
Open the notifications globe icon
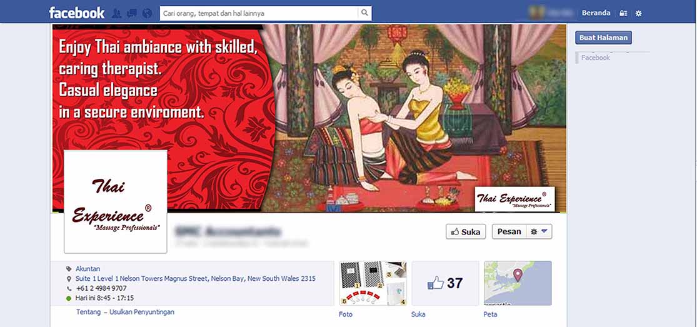[147, 13]
